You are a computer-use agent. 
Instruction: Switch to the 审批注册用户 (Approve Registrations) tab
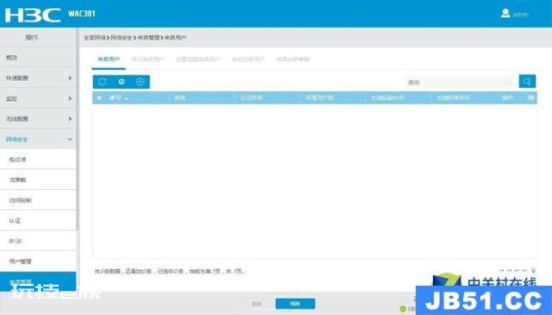248,59
